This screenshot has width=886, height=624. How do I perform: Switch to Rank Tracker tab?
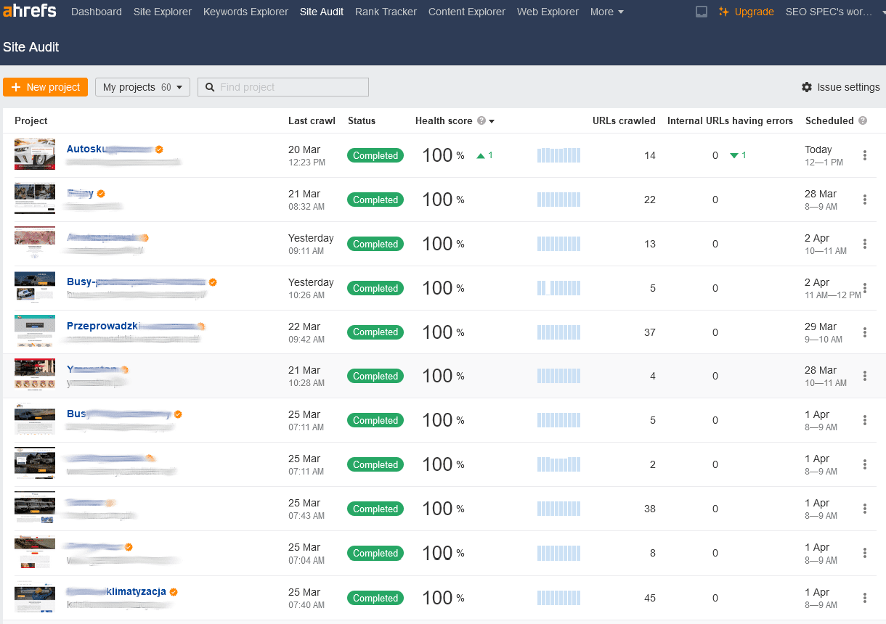(x=386, y=12)
